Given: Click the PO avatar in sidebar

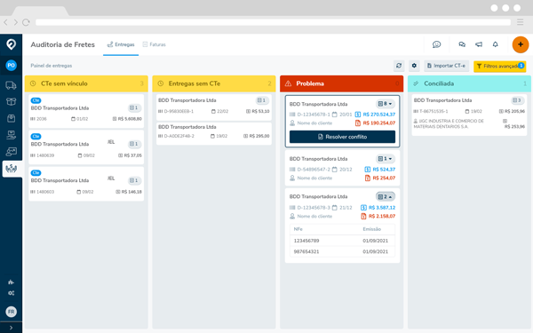Looking at the screenshot, I should pyautogui.click(x=11, y=65).
